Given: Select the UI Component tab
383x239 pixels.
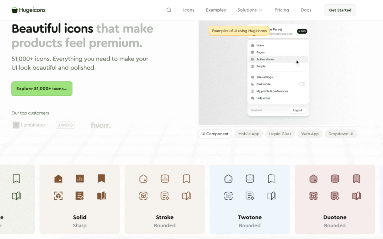Looking at the screenshot, I should tap(215, 134).
